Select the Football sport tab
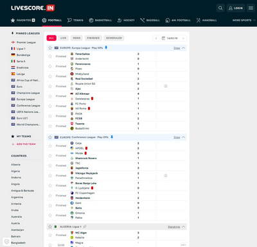 point(52,20)
